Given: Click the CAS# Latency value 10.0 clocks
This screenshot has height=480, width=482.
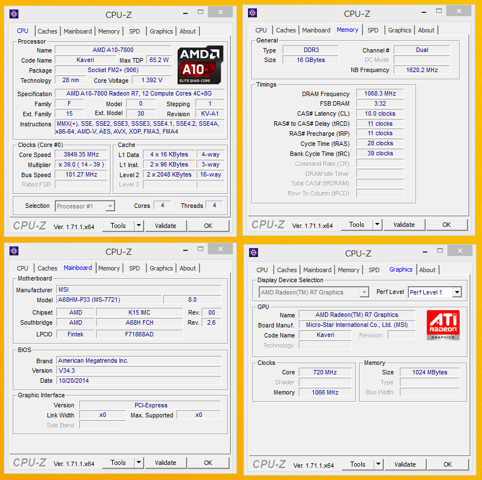Looking at the screenshot, I should point(380,114).
